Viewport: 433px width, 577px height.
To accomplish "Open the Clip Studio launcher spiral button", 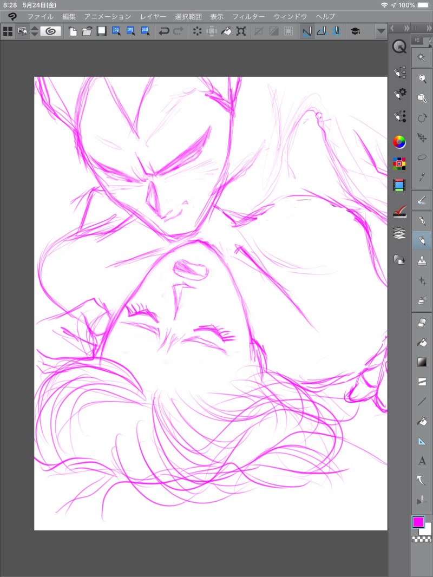I will [x=51, y=31].
